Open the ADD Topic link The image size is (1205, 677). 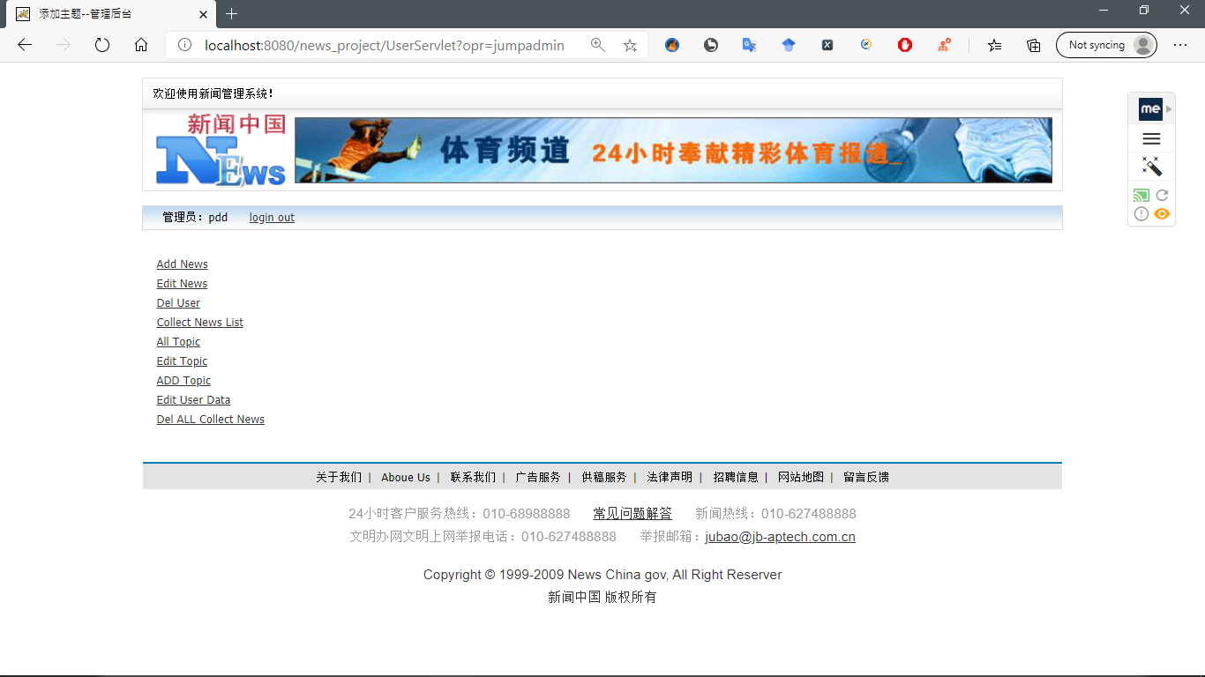pos(183,381)
